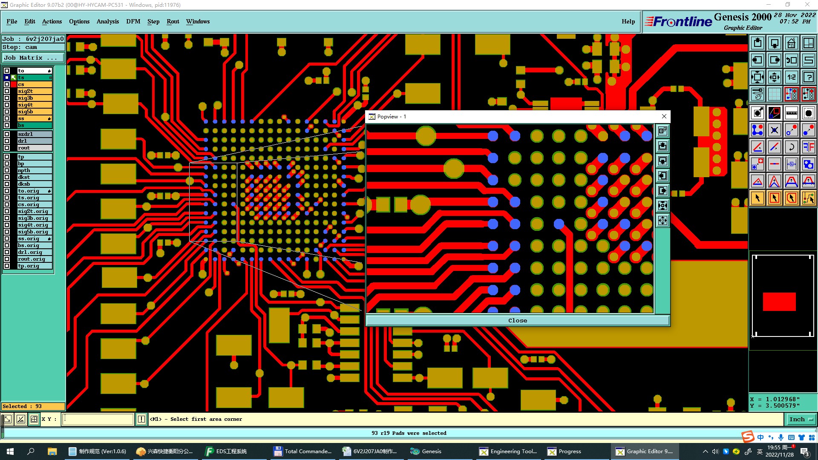Click the red cs layer color swatch

[x=14, y=84]
